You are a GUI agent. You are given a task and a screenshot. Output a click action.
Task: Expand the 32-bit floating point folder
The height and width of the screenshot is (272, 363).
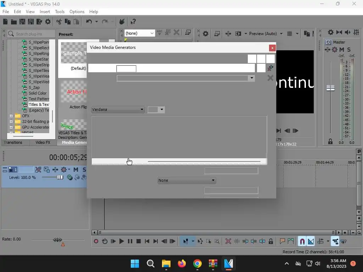tap(11, 121)
